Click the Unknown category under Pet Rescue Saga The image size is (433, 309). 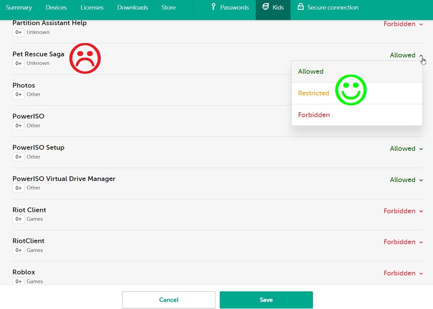38,63
